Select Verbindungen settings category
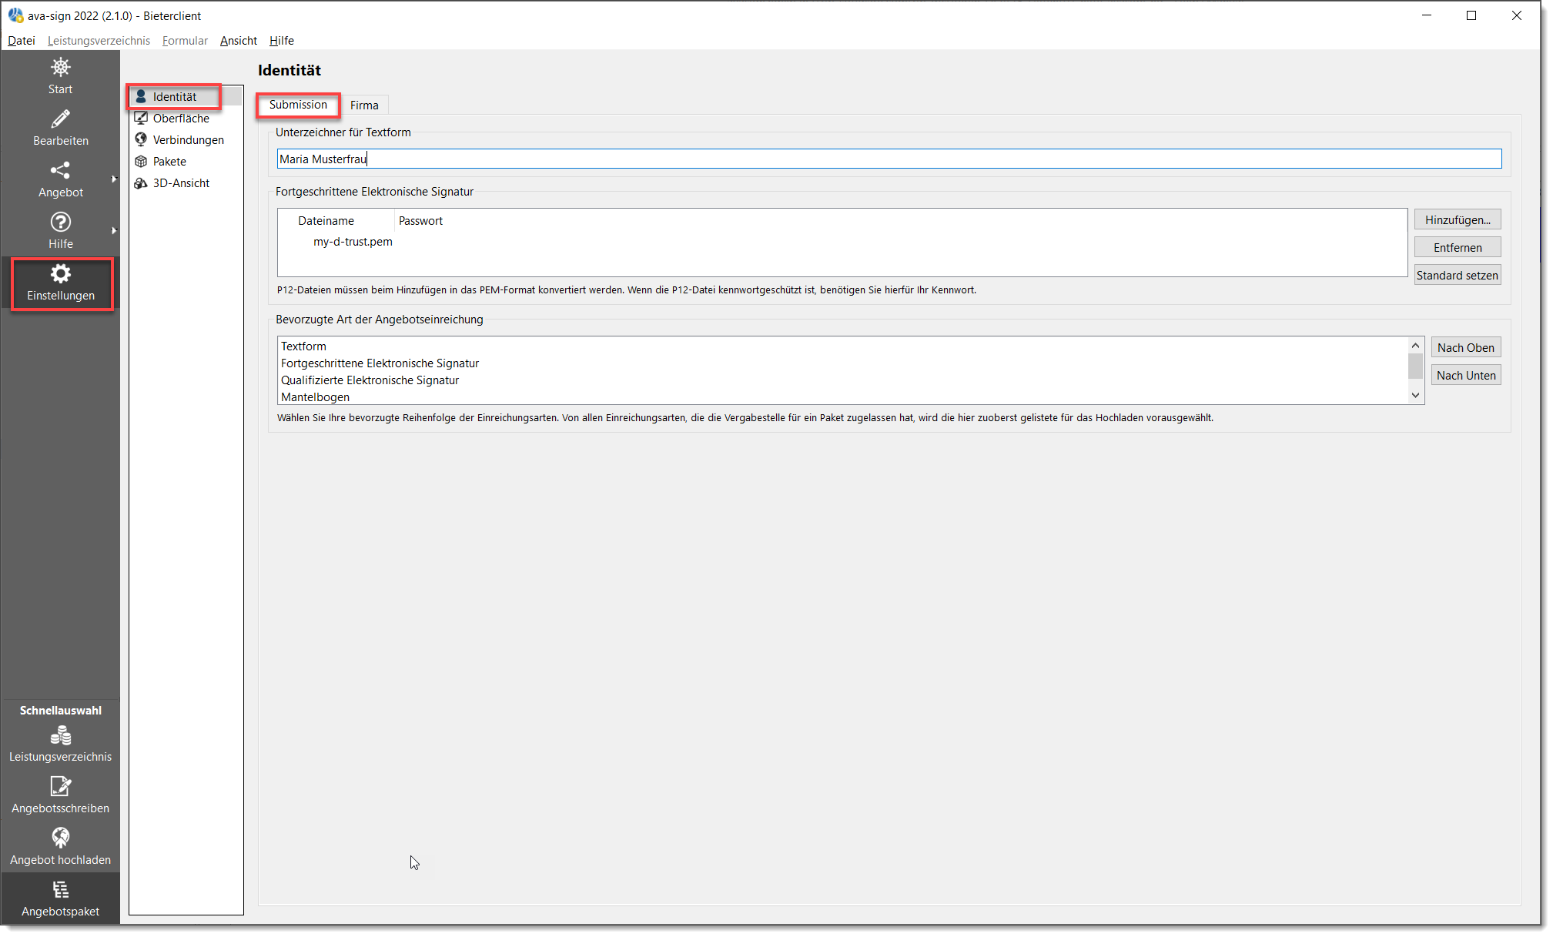The height and width of the screenshot is (937, 1553). 186,140
